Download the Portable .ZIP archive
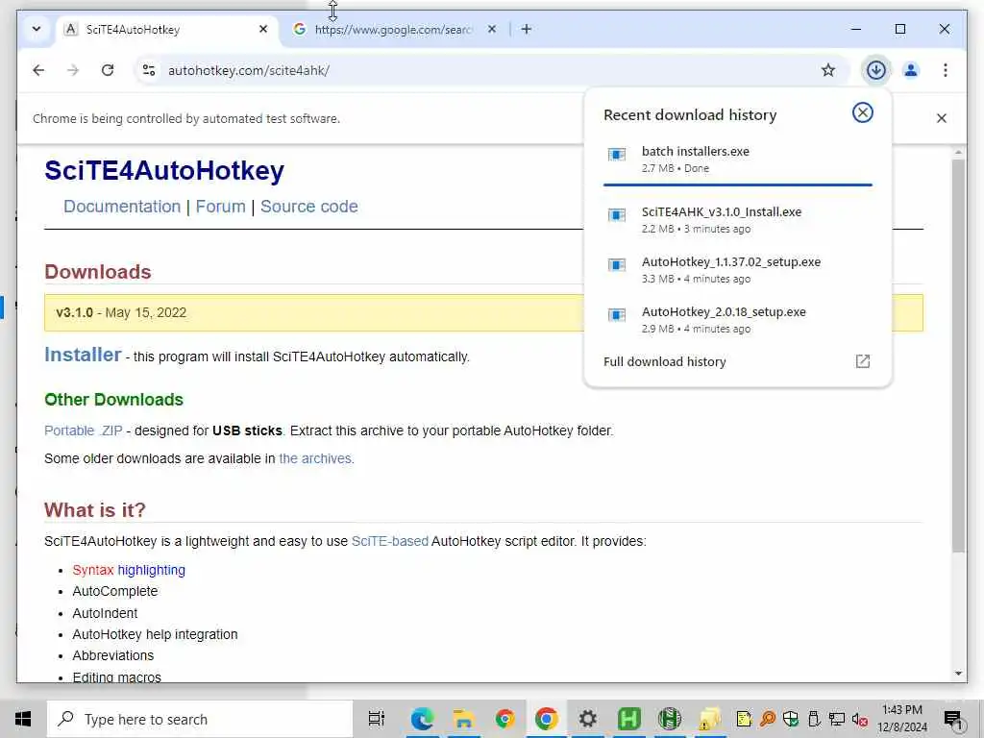The image size is (984, 738). click(x=84, y=430)
